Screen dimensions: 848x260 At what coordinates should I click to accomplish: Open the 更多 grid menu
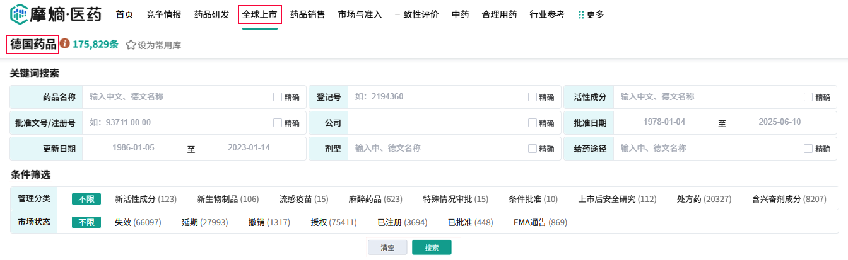[591, 14]
